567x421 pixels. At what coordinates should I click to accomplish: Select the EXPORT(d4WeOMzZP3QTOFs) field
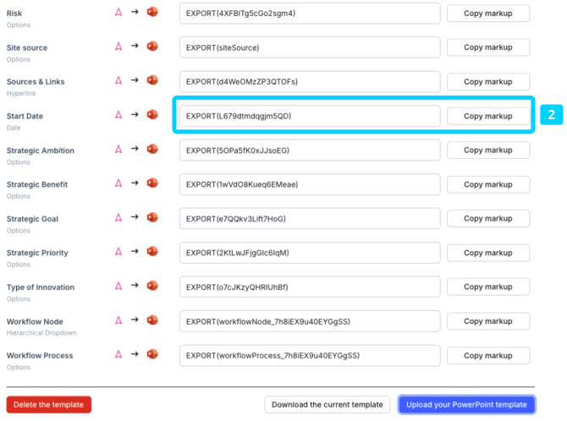click(310, 82)
